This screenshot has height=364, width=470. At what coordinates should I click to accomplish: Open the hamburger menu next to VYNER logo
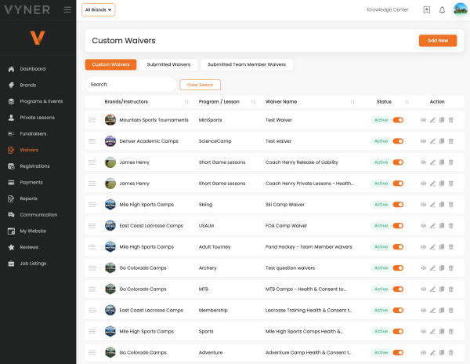67,9
